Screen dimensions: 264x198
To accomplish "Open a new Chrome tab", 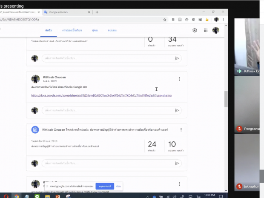I will [x=97, y=12].
